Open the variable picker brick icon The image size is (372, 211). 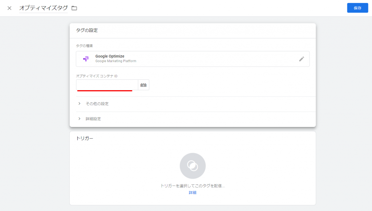[x=143, y=85]
